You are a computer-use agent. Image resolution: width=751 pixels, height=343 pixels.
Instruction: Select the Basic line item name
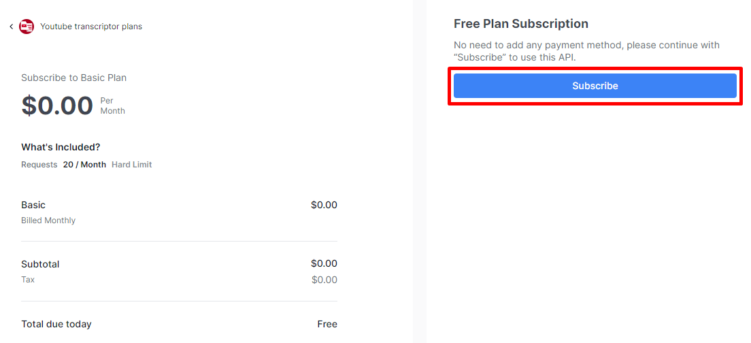tap(33, 205)
